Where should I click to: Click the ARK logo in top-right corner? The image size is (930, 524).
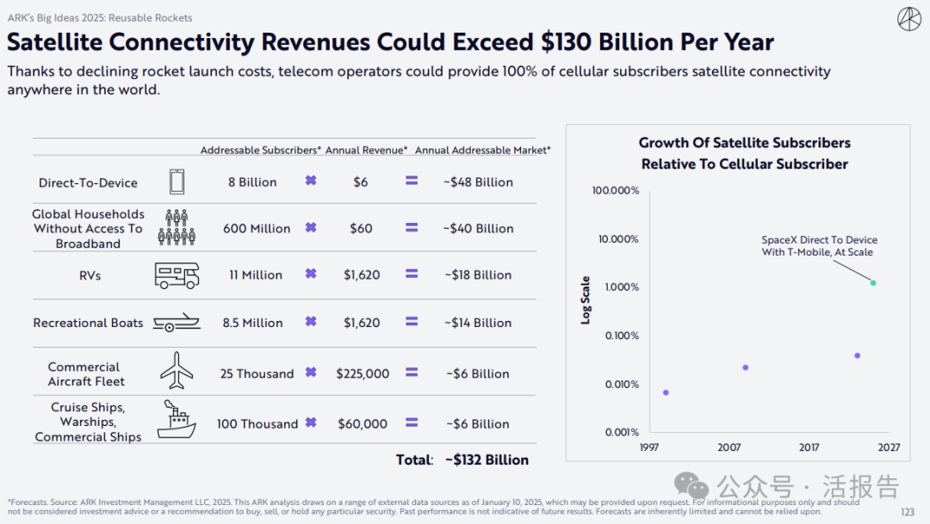pyautogui.click(x=908, y=20)
